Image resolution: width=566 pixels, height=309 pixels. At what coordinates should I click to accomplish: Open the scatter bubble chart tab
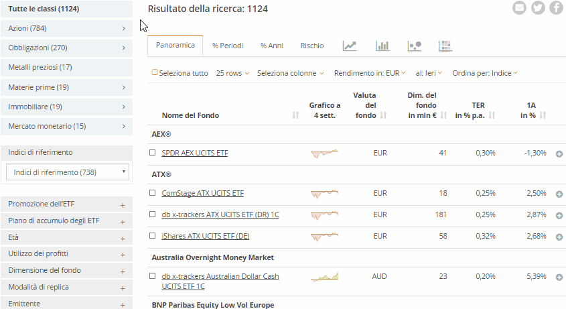pos(414,46)
